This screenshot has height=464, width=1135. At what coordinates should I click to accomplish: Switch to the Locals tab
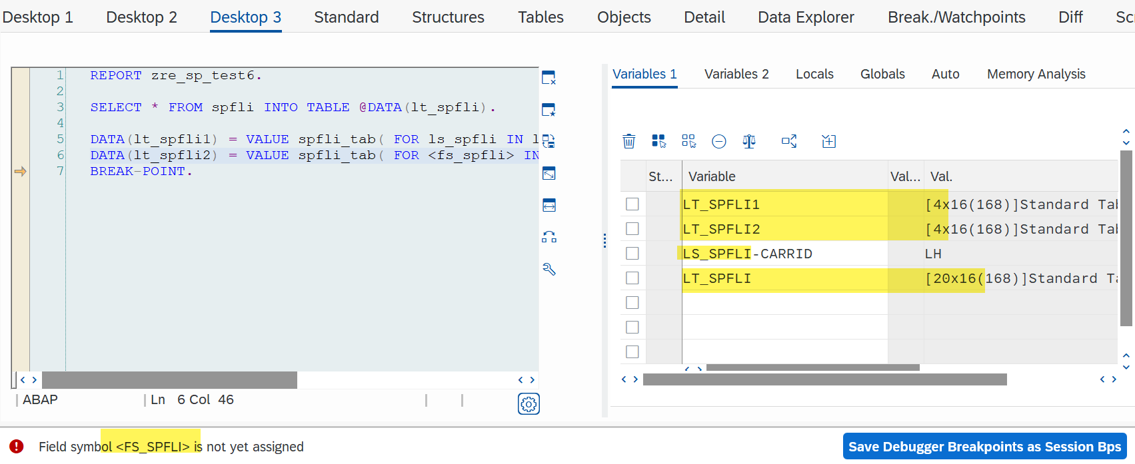(814, 74)
